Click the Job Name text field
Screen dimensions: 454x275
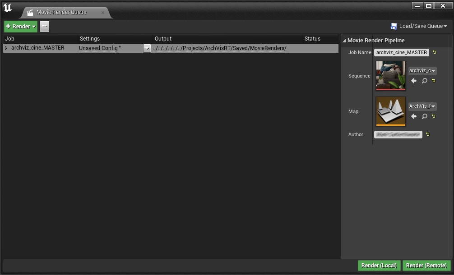tap(401, 52)
